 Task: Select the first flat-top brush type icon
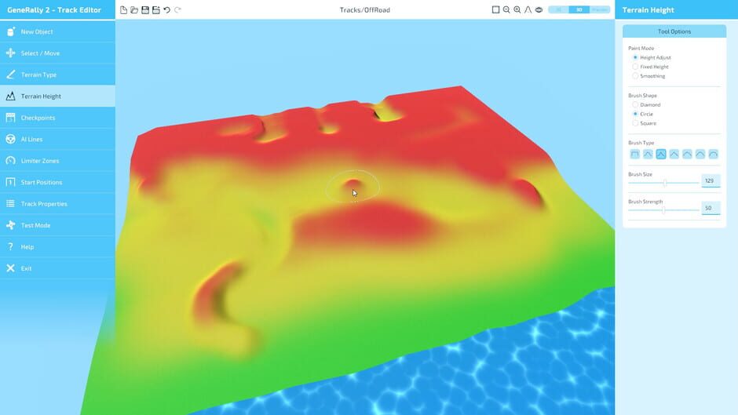pyautogui.click(x=634, y=155)
